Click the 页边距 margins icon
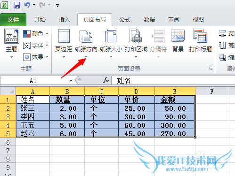This screenshot has height=176, width=235. click(64, 36)
